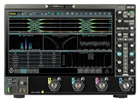Open the Math1 label at screen bottom
This screenshot has height=102, width=140.
tap(81, 70)
